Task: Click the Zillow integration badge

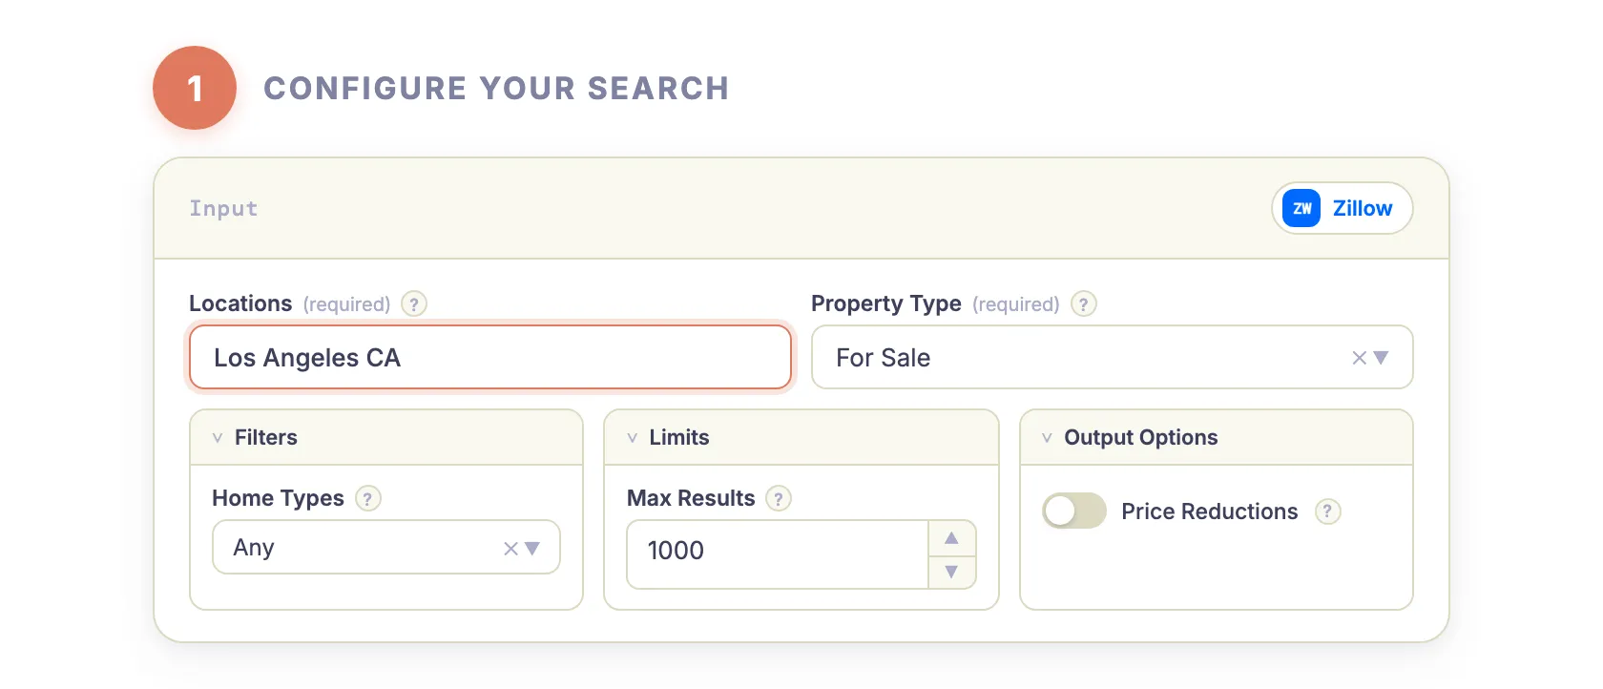Action: point(1342,208)
